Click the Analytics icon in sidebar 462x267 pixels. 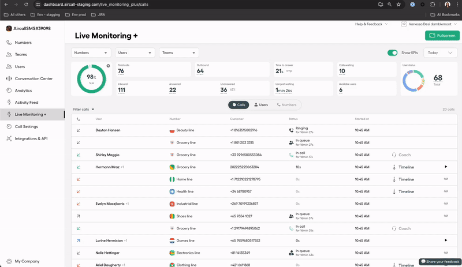tap(9, 91)
